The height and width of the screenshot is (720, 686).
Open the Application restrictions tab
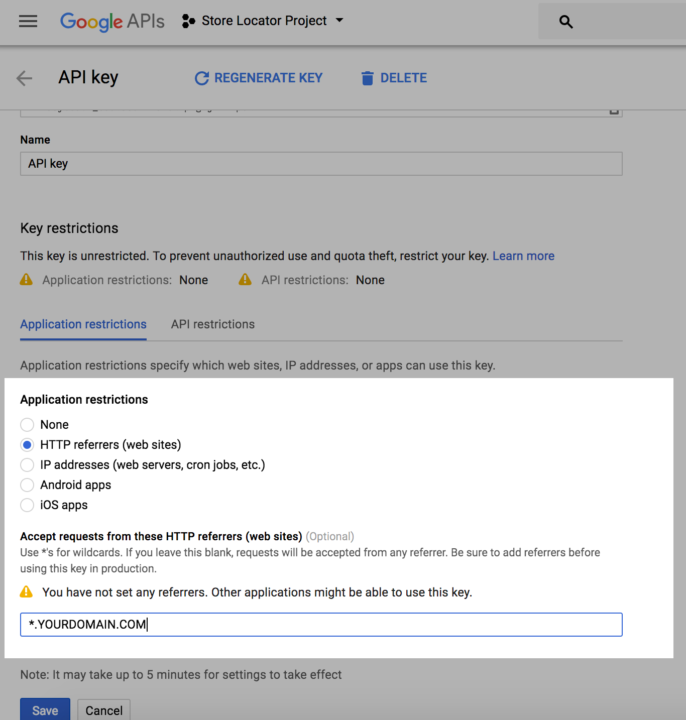point(83,324)
